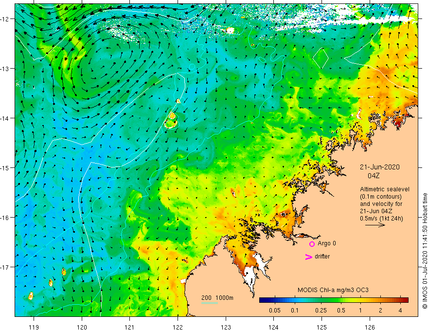The image size is (428, 331).
Task: Click the magenta drifter arrow legend symbol
Action: coord(308,257)
